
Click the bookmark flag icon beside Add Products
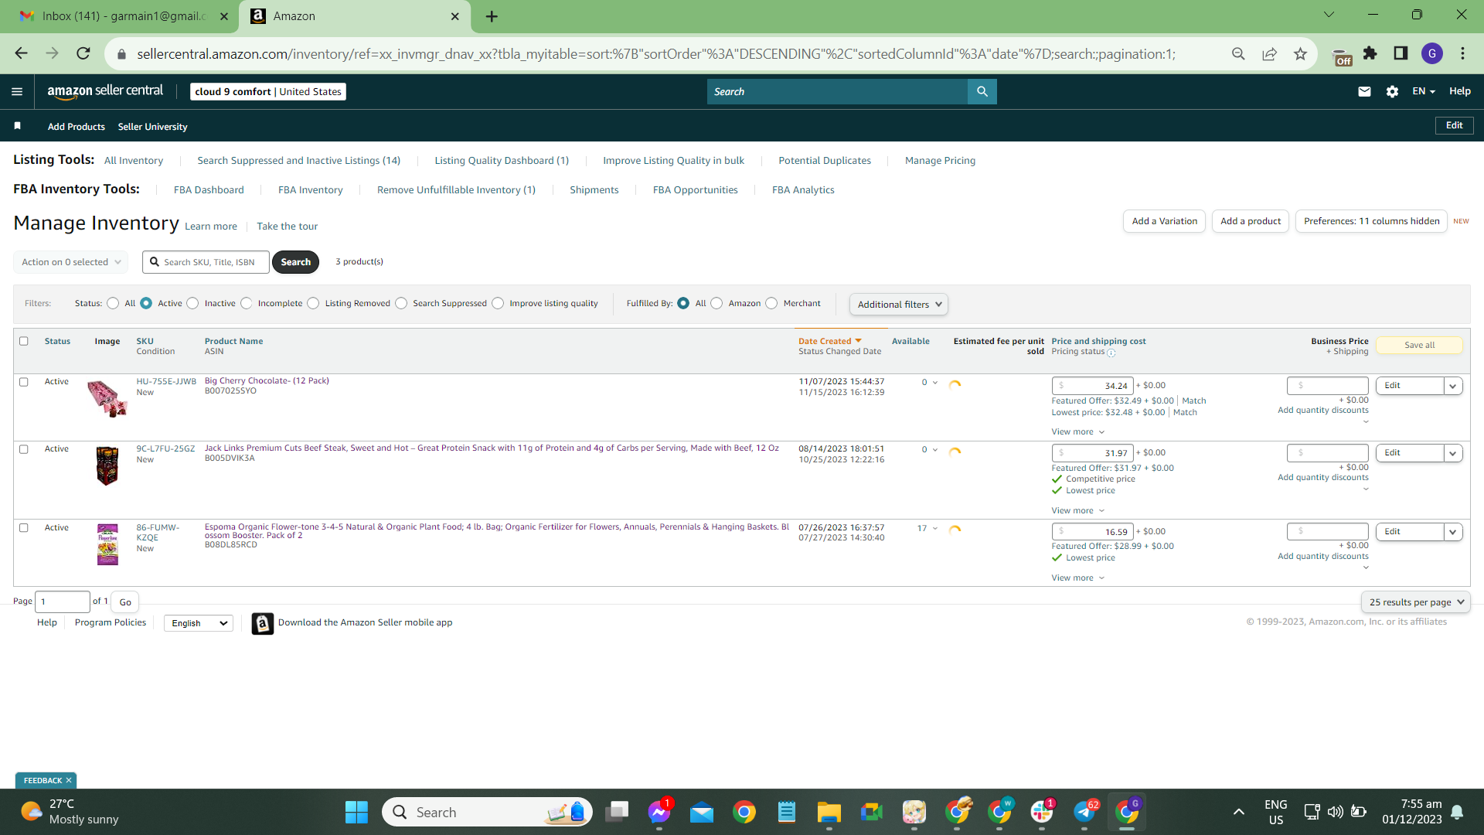(x=17, y=126)
